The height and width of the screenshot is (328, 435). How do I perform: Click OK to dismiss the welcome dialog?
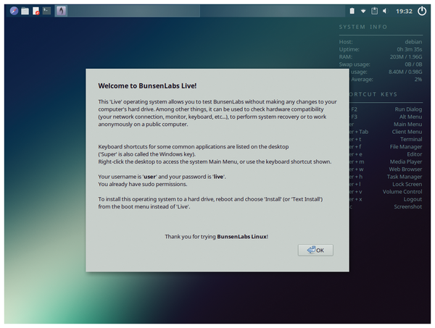click(x=315, y=250)
